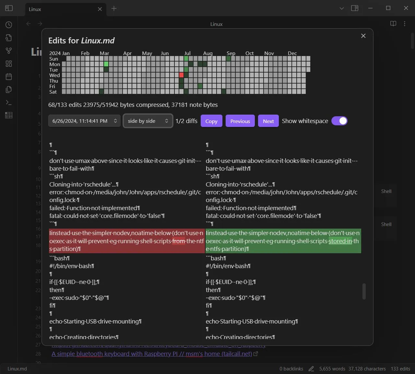The image size is (415, 374).
Task: Click the table icon in left ribbon
Action: (x=9, y=115)
